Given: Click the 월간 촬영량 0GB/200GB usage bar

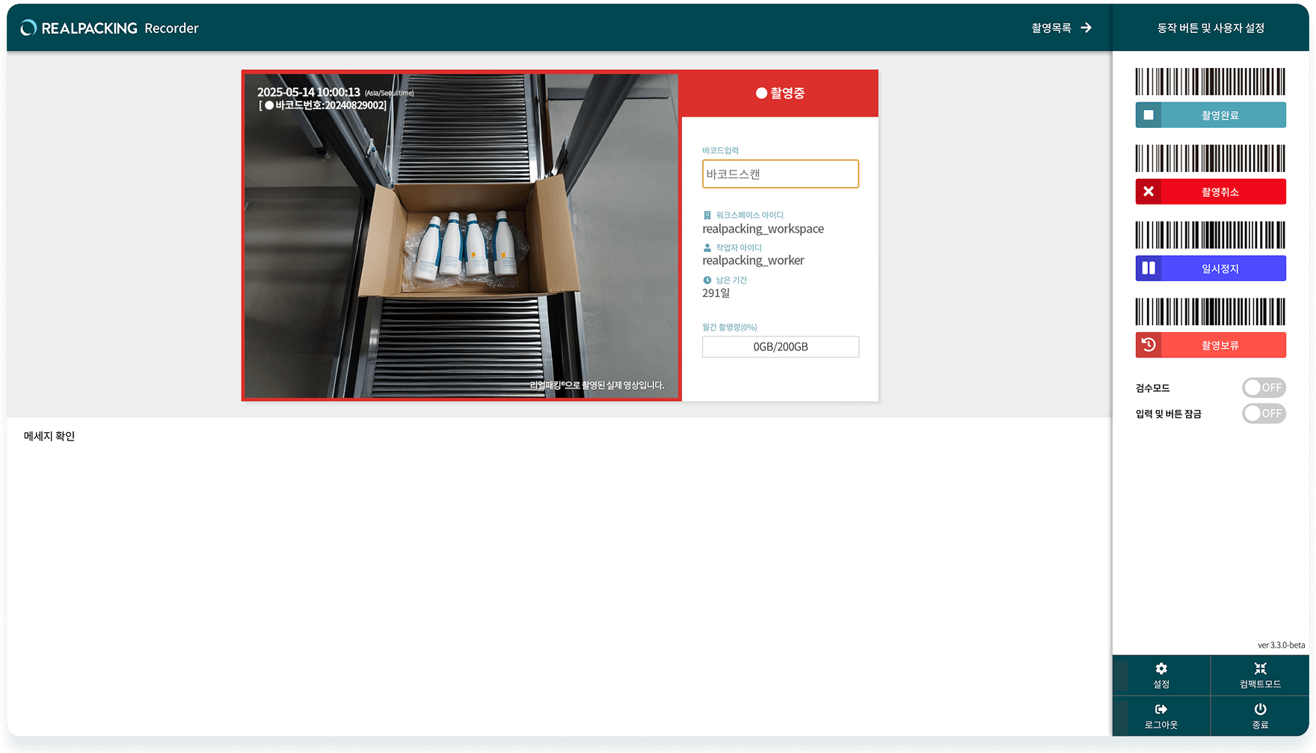Looking at the screenshot, I should click(x=780, y=347).
